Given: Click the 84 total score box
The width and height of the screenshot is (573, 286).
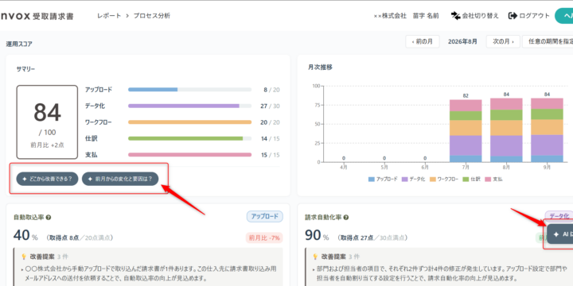Looking at the screenshot, I should click(x=47, y=122).
